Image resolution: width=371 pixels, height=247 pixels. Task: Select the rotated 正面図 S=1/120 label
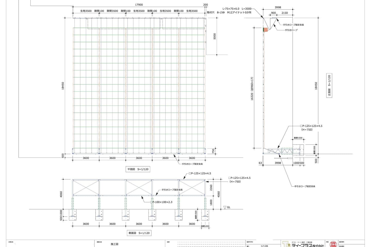pyautogui.click(x=329, y=86)
